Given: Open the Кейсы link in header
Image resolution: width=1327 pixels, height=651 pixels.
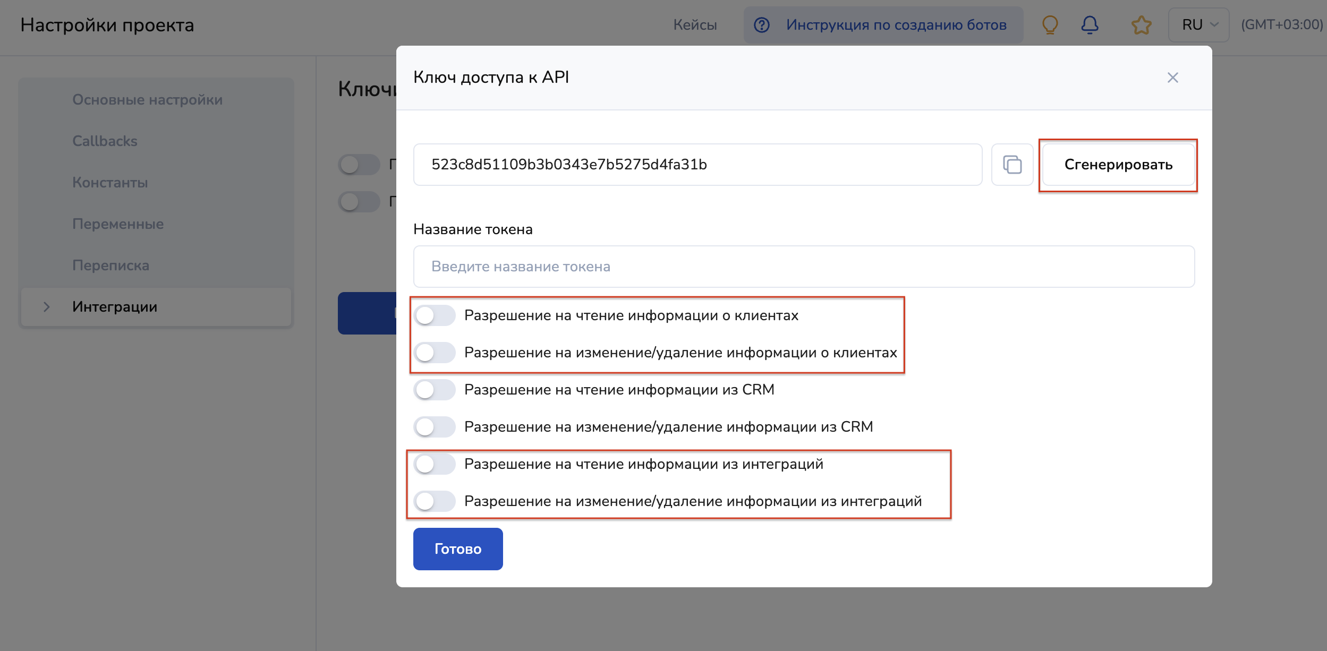Looking at the screenshot, I should [695, 25].
